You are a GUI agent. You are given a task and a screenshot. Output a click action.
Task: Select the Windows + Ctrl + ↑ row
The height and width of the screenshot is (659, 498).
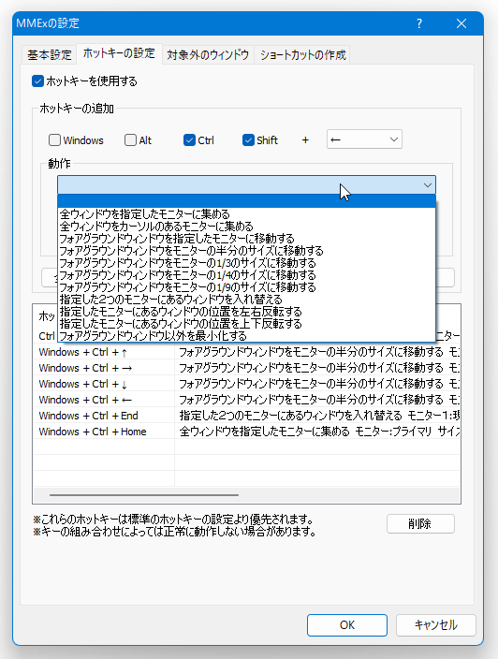(247, 352)
